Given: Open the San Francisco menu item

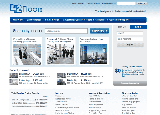Looking at the screenshot, I should (34, 20).
